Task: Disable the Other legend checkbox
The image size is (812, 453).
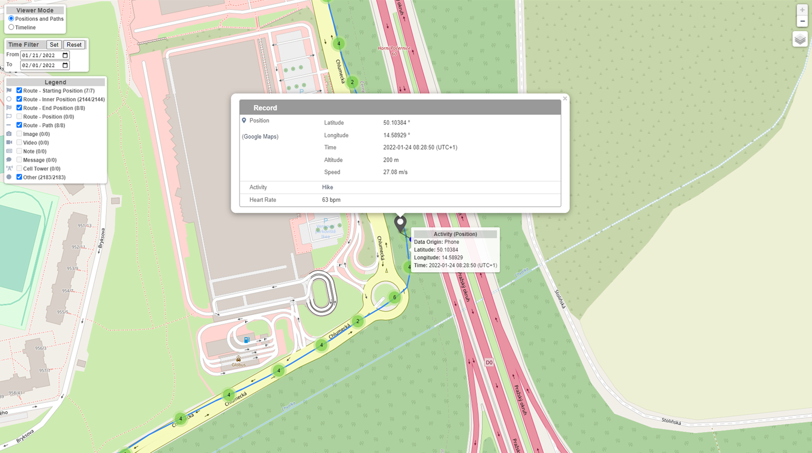Action: click(x=19, y=177)
